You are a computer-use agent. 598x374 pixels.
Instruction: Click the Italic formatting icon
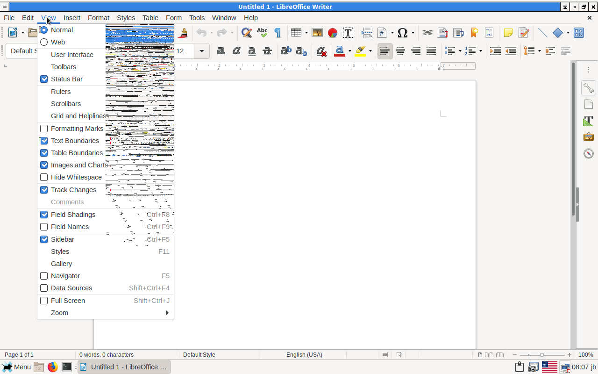(x=236, y=51)
